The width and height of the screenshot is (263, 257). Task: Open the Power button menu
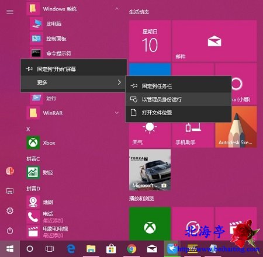coord(10,231)
